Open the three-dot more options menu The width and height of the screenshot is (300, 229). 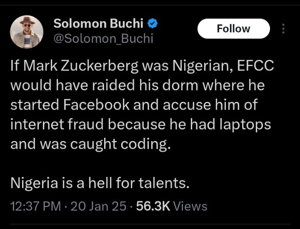pos(283,29)
